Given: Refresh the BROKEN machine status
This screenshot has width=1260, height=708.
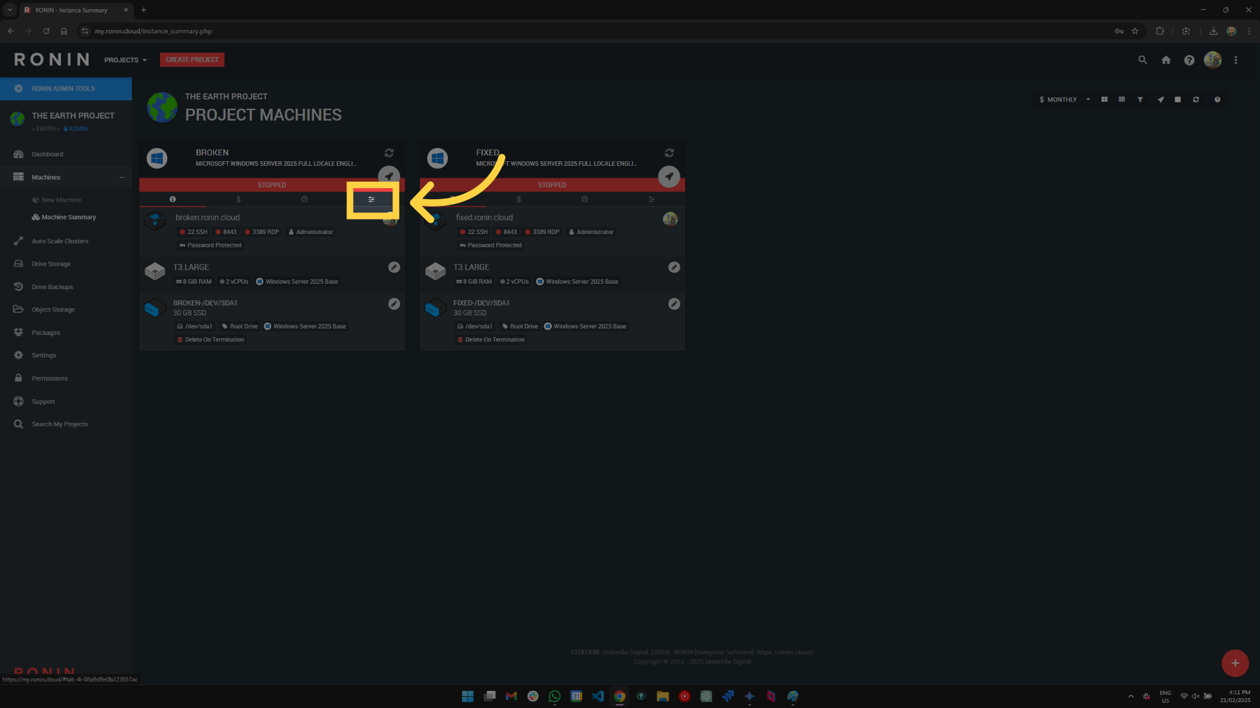Looking at the screenshot, I should click(x=389, y=153).
